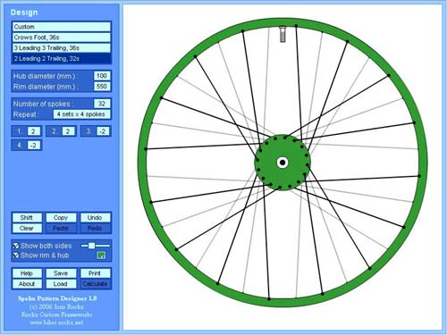Click the green rim color icon
This screenshot has height=335, width=447.
pos(101,255)
